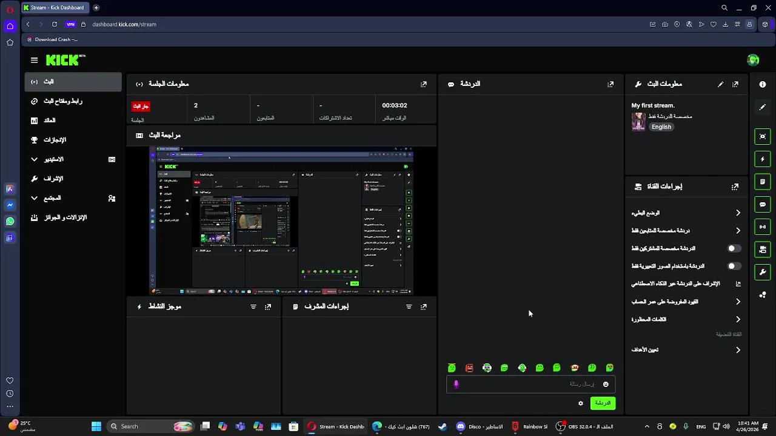Pop out the إجراءات القناة panel
Image resolution: width=776 pixels, height=436 pixels.
tap(735, 187)
